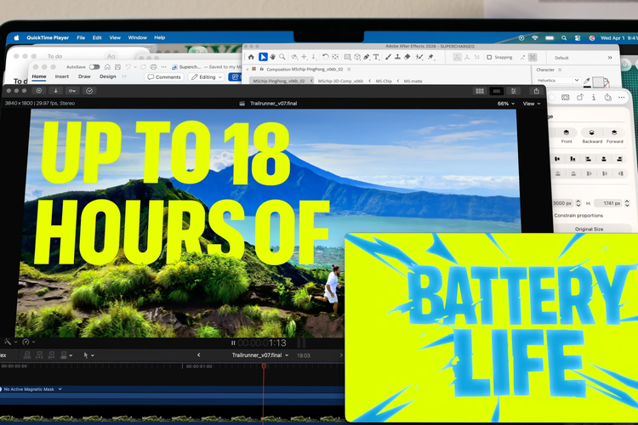Toggle the AutoSave switch in Word

click(94, 66)
